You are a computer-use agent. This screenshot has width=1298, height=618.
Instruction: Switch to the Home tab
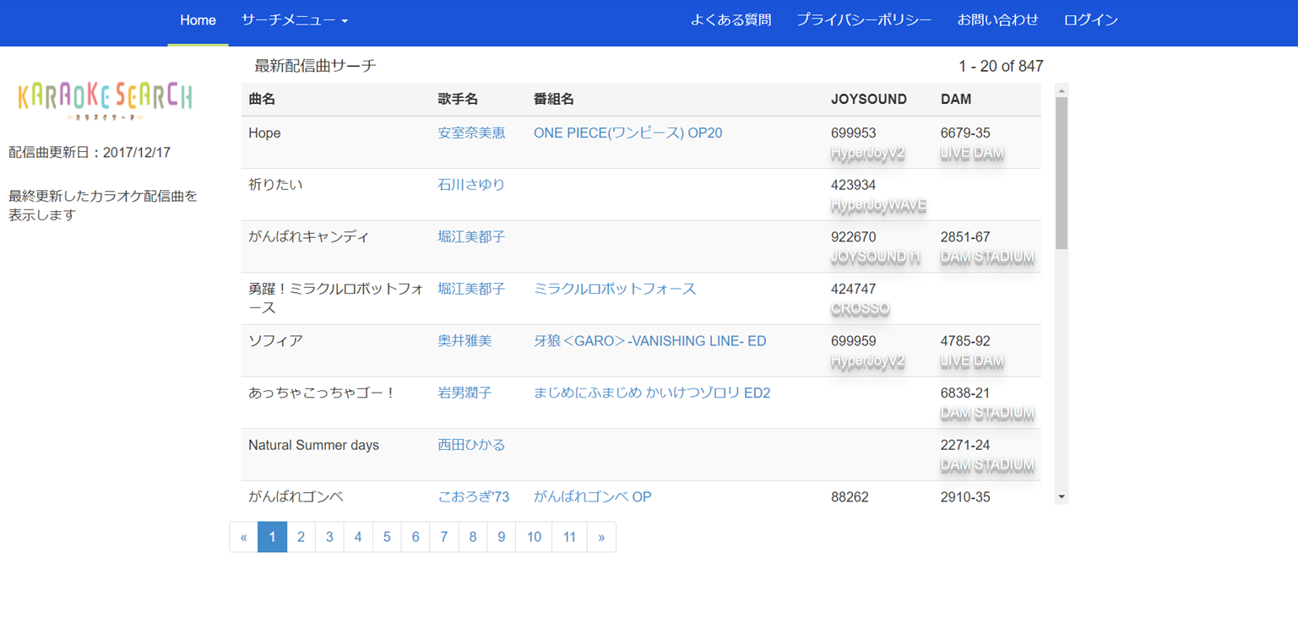tap(197, 20)
